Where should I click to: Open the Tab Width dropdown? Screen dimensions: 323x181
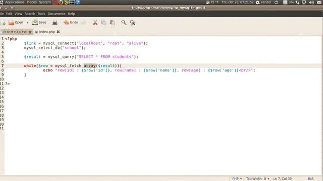pos(258,179)
